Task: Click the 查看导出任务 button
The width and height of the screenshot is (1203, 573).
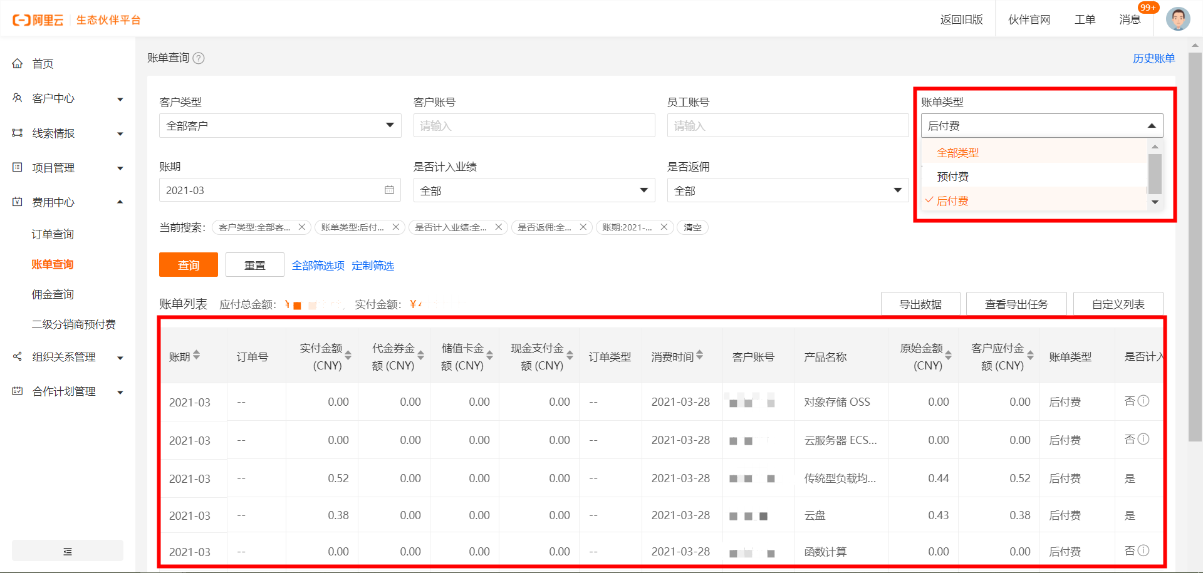Action: 1016,304
